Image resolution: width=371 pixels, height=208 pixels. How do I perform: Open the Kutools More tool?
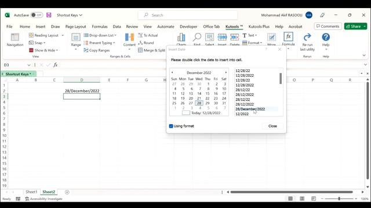[x=271, y=39]
